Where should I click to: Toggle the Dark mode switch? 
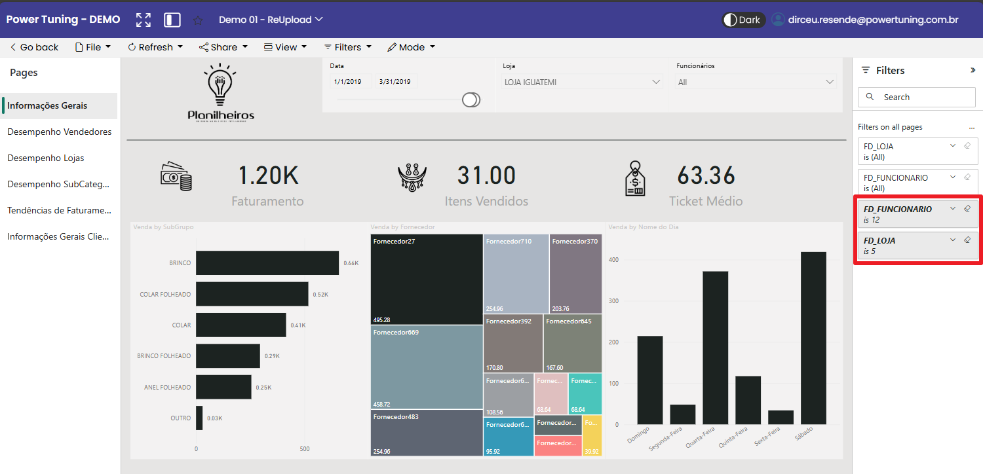point(743,20)
